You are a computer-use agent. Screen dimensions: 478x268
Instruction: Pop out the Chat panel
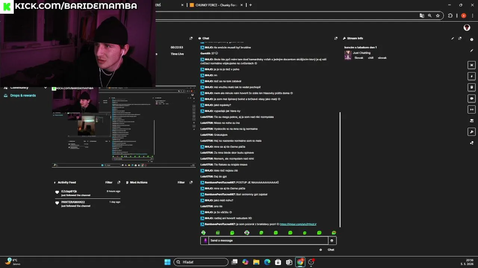click(x=336, y=38)
